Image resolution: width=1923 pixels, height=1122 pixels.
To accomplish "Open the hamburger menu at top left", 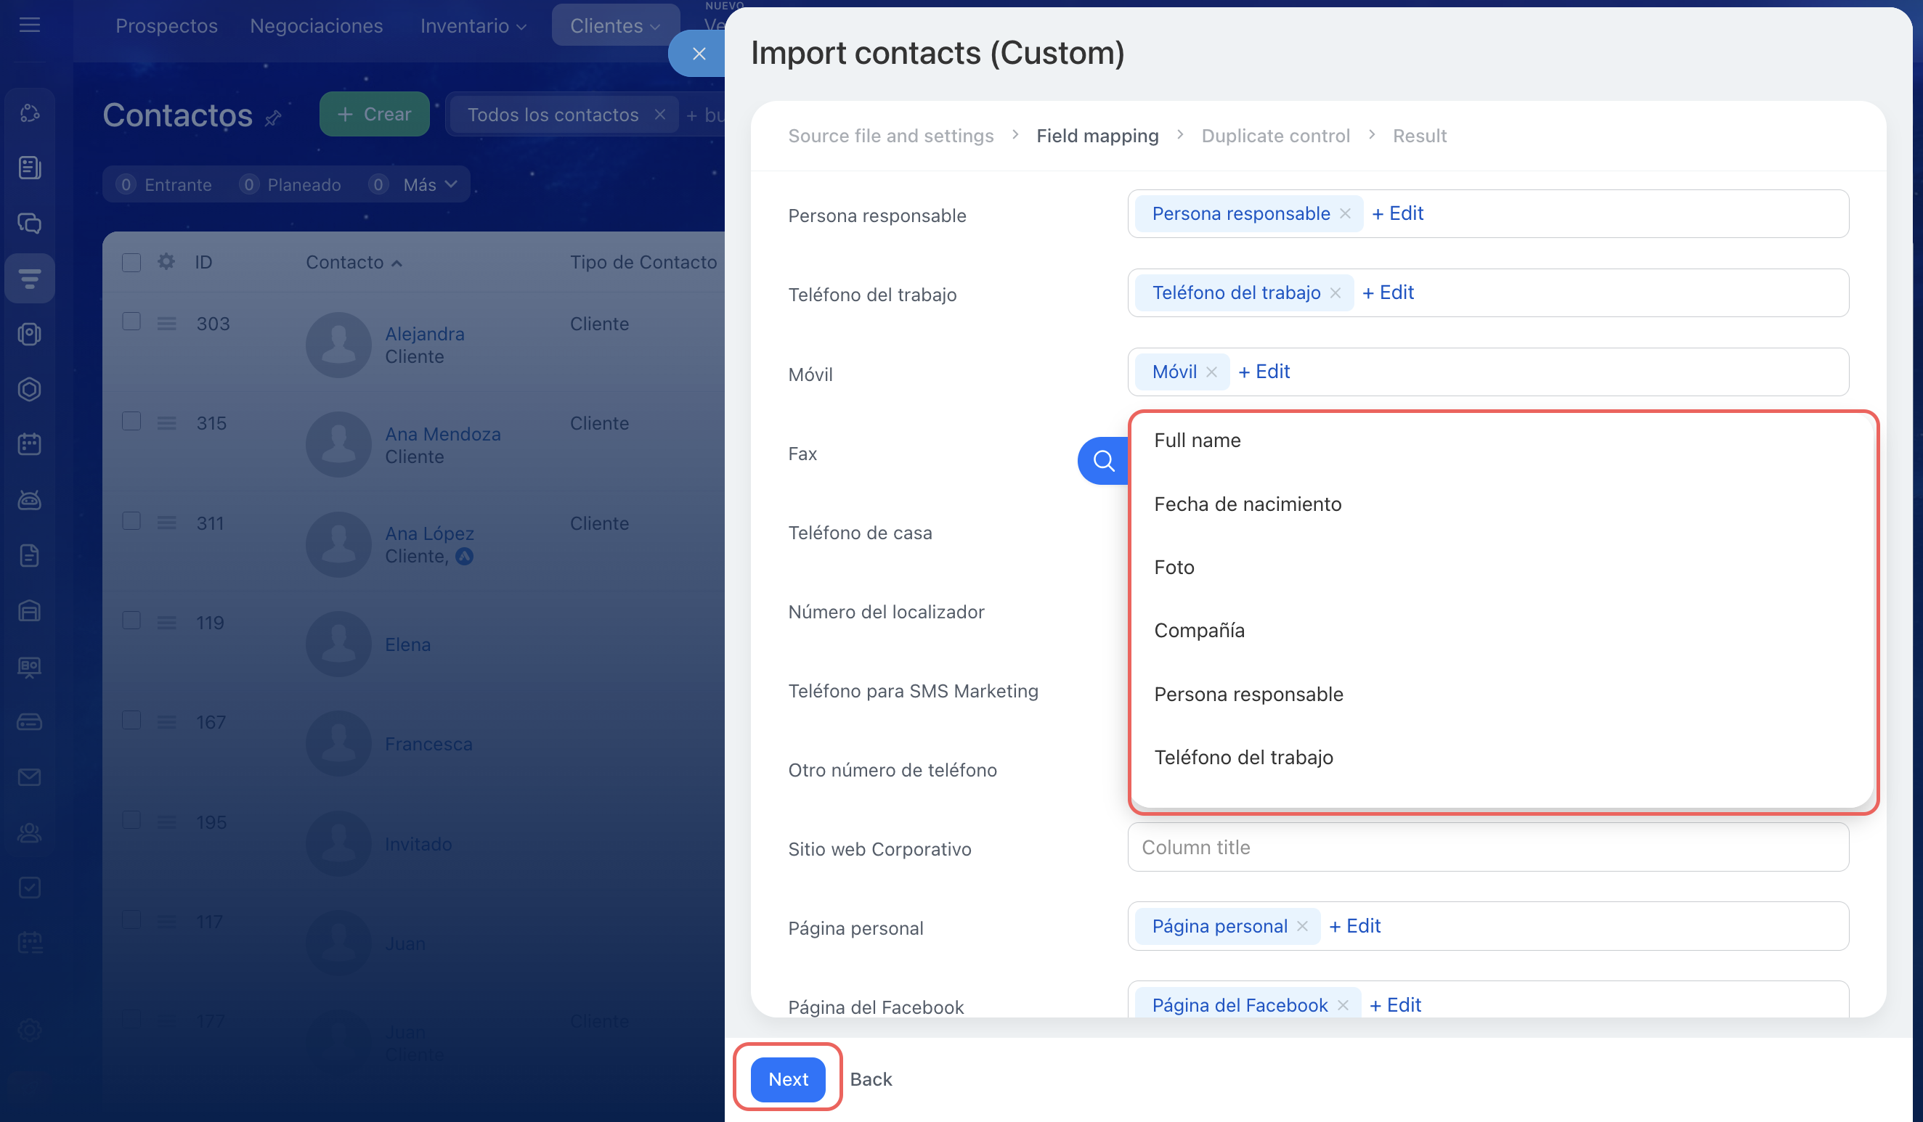I will click(x=30, y=25).
